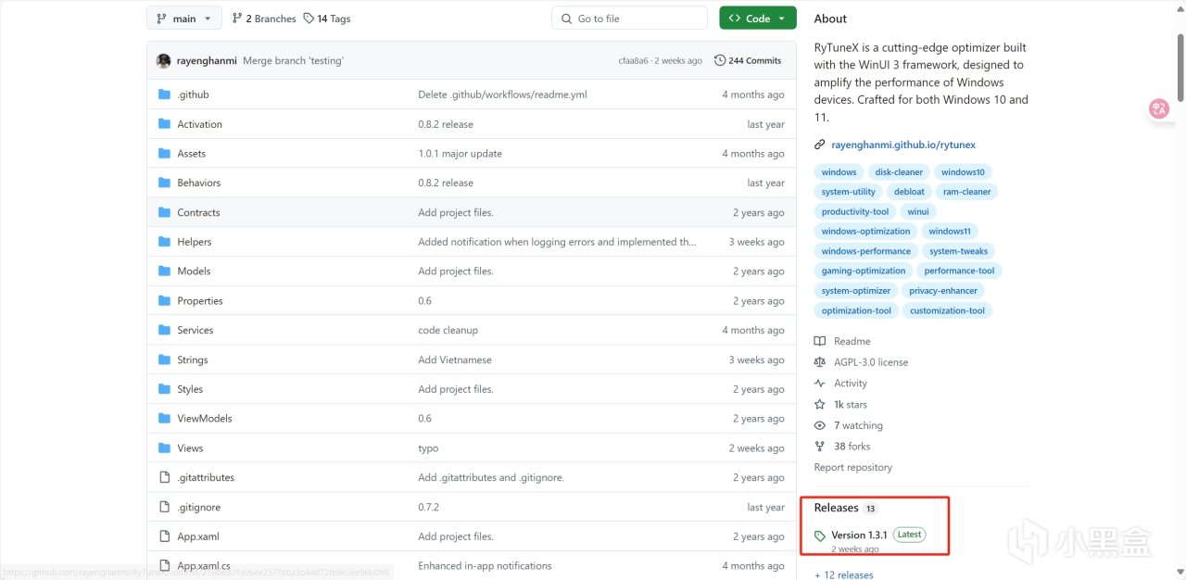The height and width of the screenshot is (580, 1186).
Task: Click the Styles folder icon
Action: coord(164,389)
